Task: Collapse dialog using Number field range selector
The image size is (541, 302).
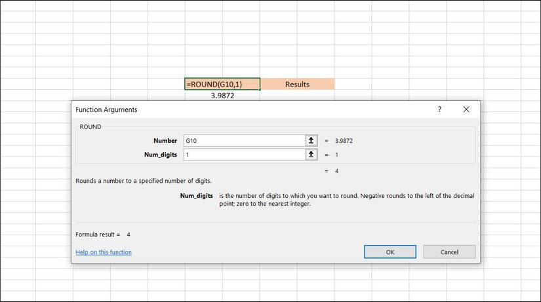Action: (311, 140)
